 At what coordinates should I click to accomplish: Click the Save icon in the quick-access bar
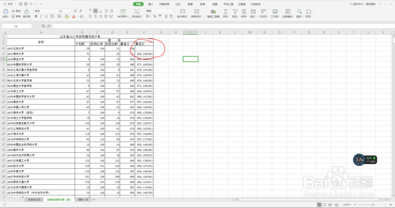(21, 4)
